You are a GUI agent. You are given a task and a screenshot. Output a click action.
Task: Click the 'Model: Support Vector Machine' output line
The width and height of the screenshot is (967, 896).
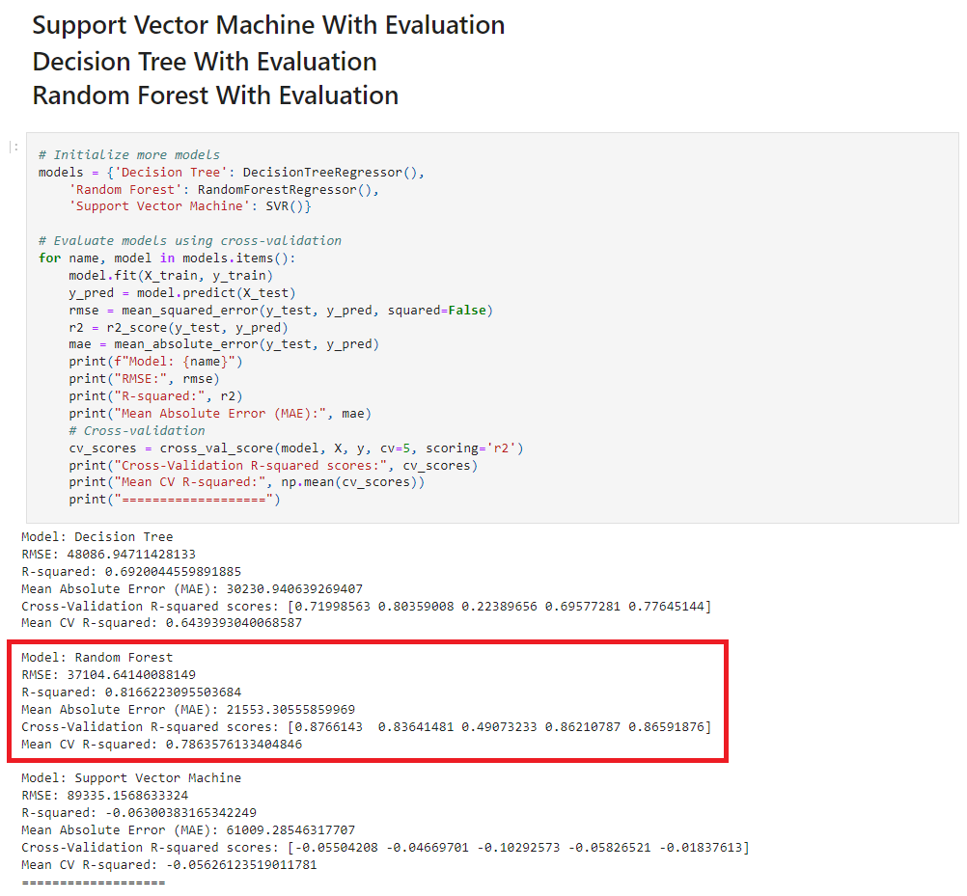tap(131, 778)
